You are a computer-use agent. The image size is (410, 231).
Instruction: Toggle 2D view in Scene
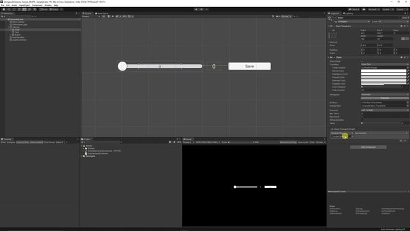(x=104, y=17)
